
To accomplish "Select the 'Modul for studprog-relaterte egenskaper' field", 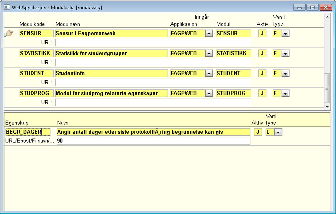I will (112, 93).
